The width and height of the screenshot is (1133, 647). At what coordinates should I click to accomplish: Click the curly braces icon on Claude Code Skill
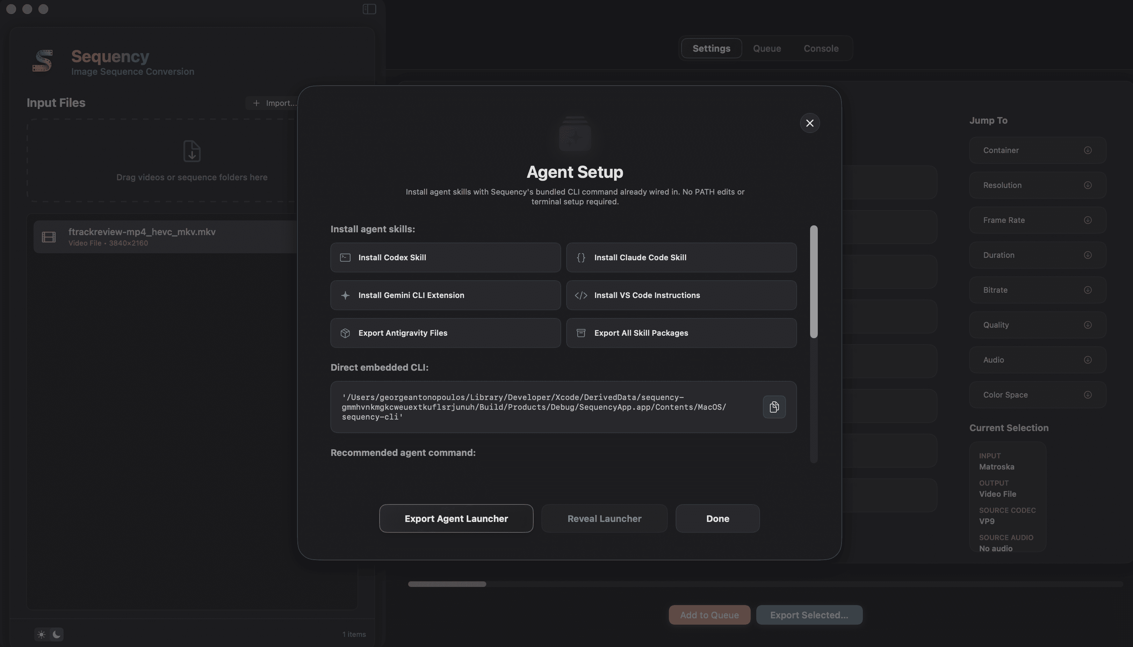tap(581, 258)
